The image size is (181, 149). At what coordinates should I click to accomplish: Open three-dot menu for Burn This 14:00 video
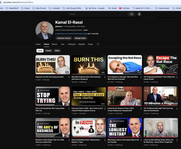tap(105, 77)
